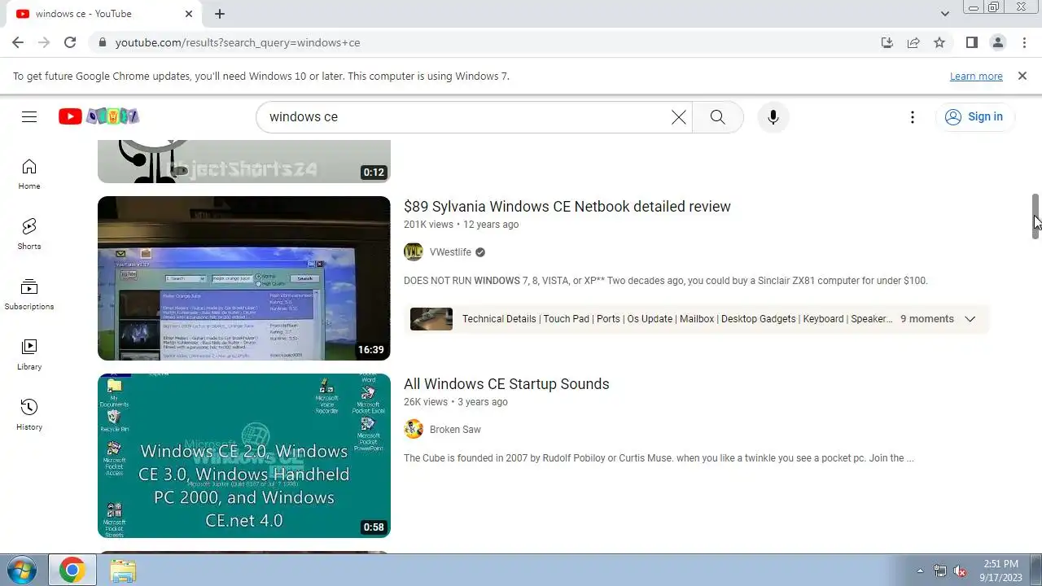This screenshot has height=586, width=1042.
Task: Click the Broken Saw channel avatar
Action: [414, 430]
